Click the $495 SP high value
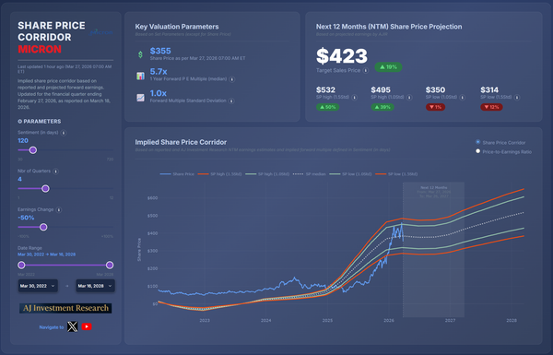The height and width of the screenshot is (355, 553). click(x=381, y=90)
